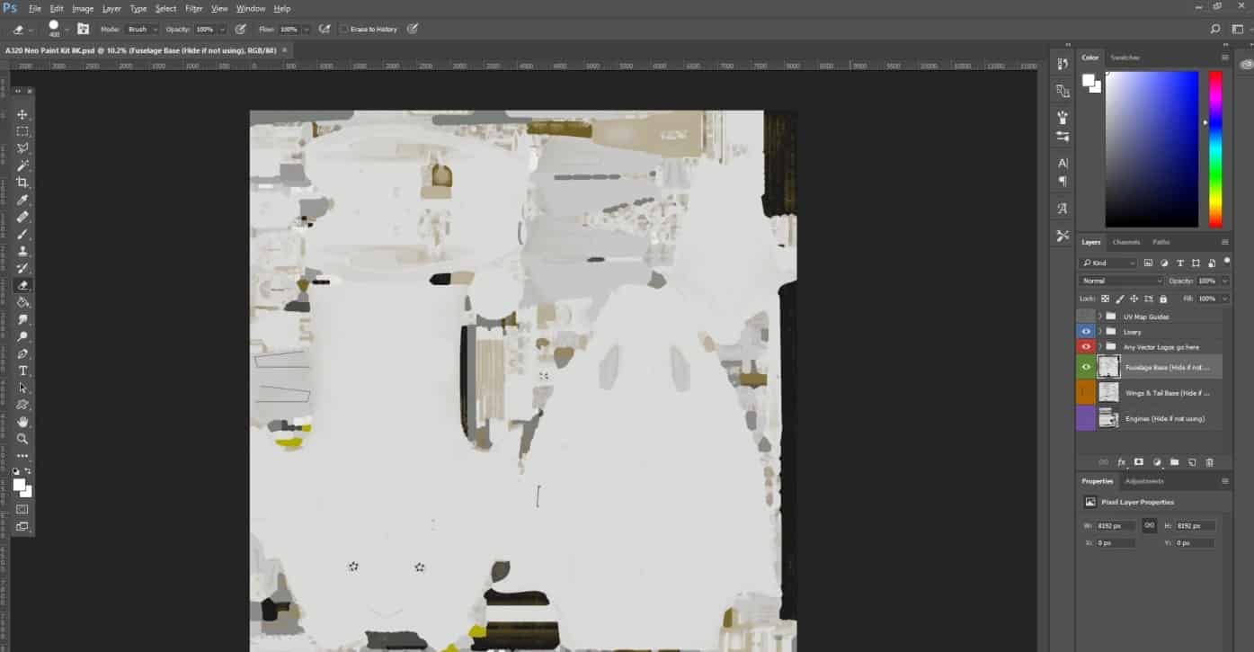Pick the Eyedropper tool
The image size is (1254, 652).
(x=22, y=200)
